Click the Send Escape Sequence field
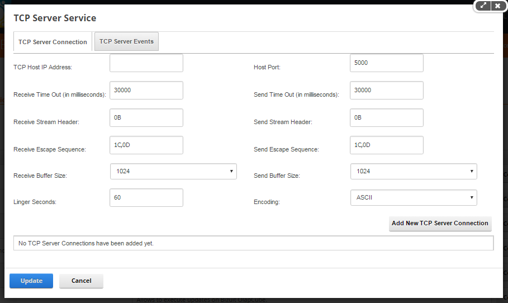This screenshot has width=508, height=303. point(387,145)
